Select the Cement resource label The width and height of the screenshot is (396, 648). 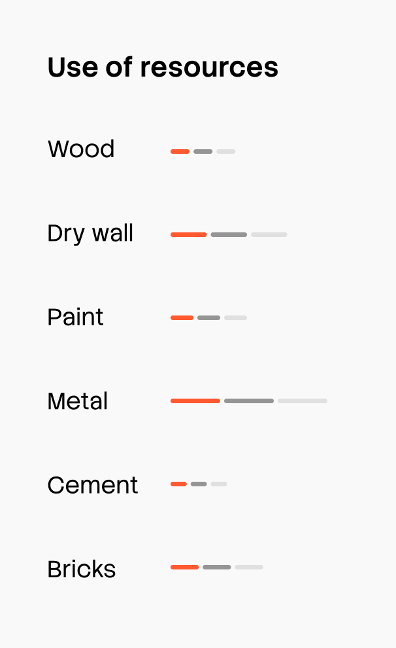[93, 485]
